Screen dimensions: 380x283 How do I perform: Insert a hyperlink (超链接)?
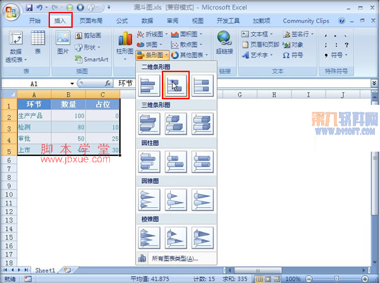click(x=224, y=42)
